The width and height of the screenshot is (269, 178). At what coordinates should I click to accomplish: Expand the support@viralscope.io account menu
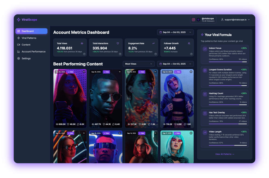[235, 20]
